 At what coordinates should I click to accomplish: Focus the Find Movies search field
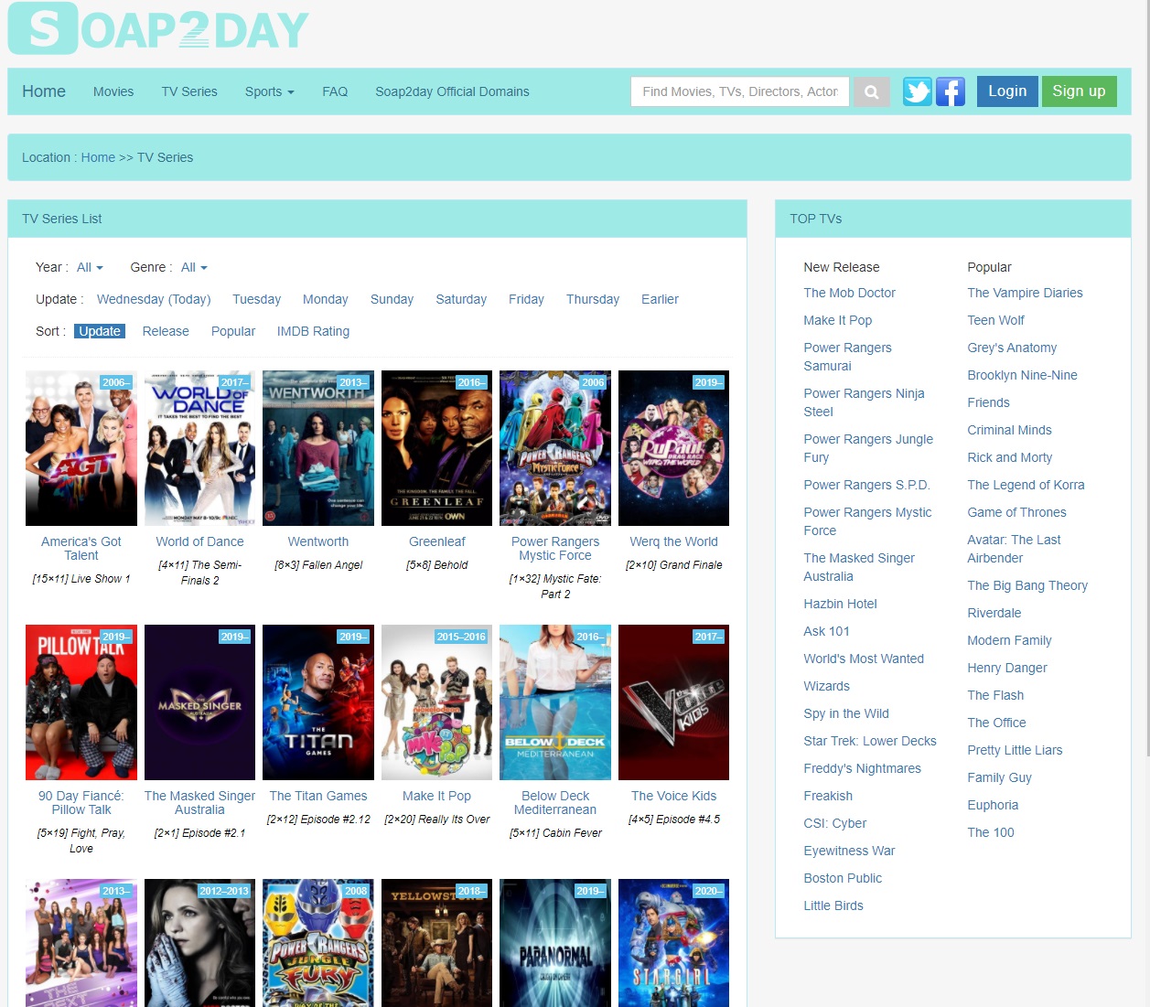point(740,91)
